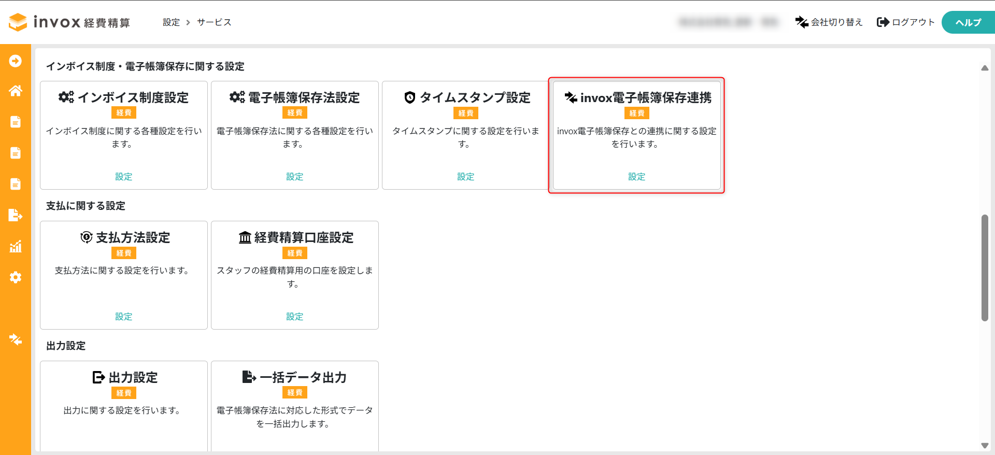Image resolution: width=995 pixels, height=455 pixels.
Task: Expand sidebar with the arrow circle icon
Action: click(16, 61)
